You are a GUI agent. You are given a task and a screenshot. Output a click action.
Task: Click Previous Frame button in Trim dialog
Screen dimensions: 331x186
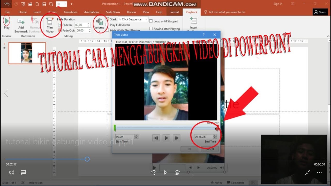pyautogui.click(x=156, y=138)
